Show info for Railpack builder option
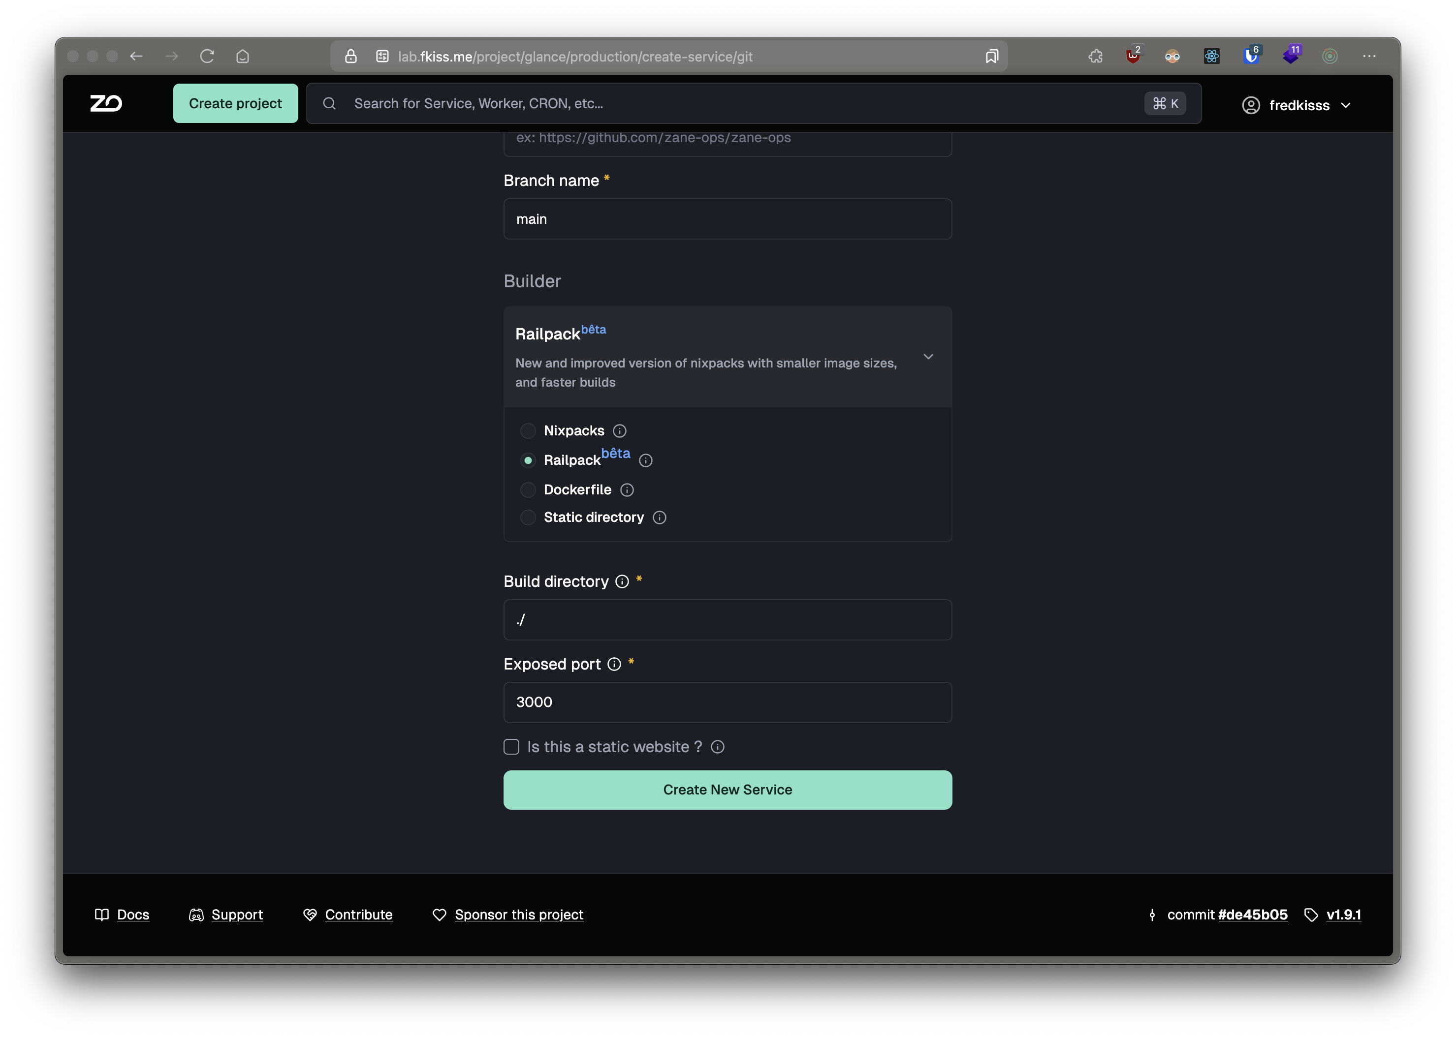1456x1037 pixels. coord(646,460)
